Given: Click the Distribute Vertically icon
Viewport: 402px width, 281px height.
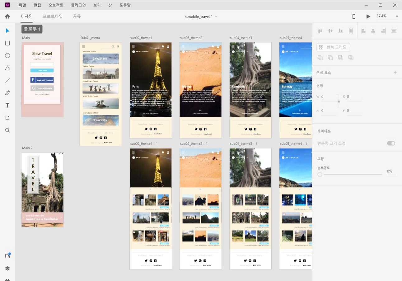Looking at the screenshot, I should [351, 31].
